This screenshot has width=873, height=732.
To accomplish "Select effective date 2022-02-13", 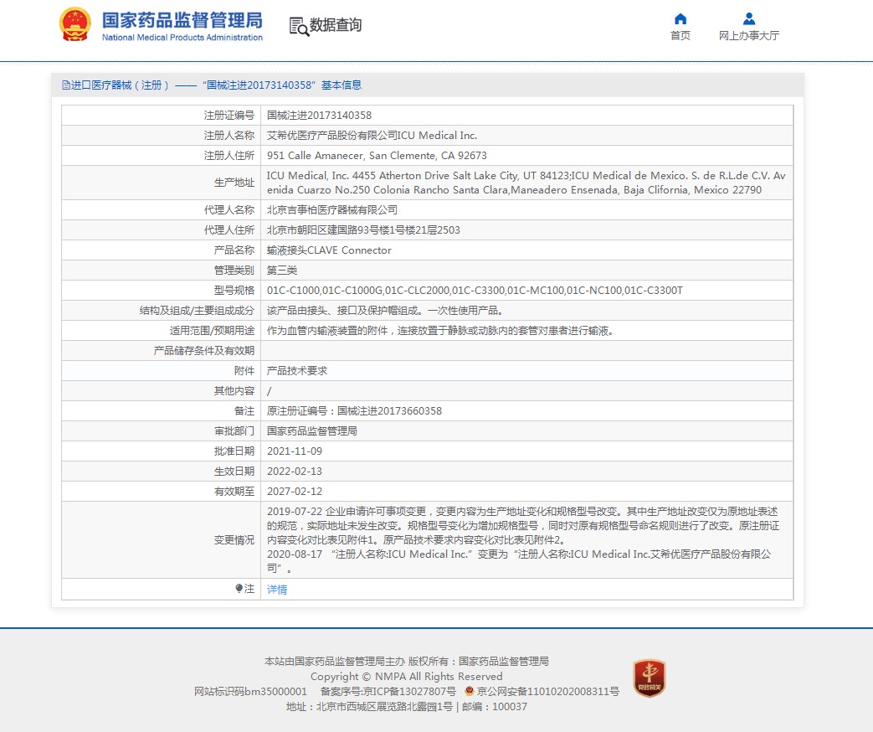I will coord(295,472).
